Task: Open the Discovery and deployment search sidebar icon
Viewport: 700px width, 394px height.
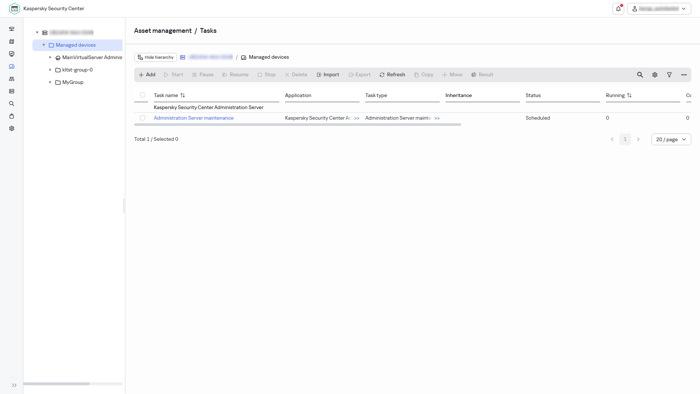Action: tap(12, 104)
